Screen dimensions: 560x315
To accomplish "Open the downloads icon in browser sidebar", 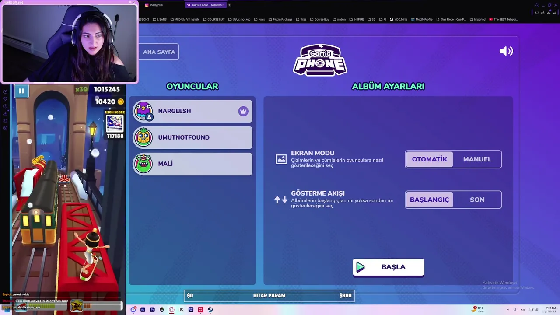I will (5, 113).
